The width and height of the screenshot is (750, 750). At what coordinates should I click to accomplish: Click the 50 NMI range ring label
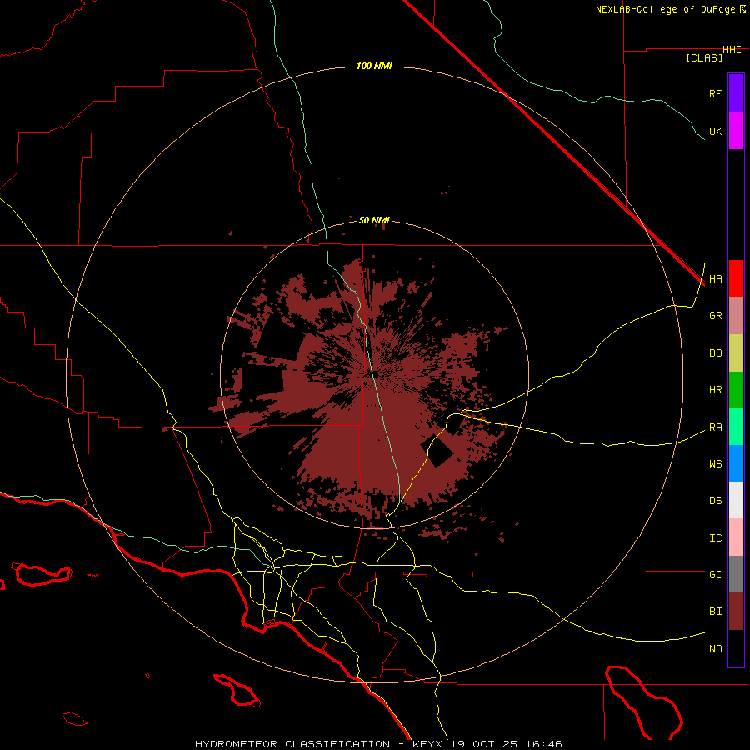(374, 221)
